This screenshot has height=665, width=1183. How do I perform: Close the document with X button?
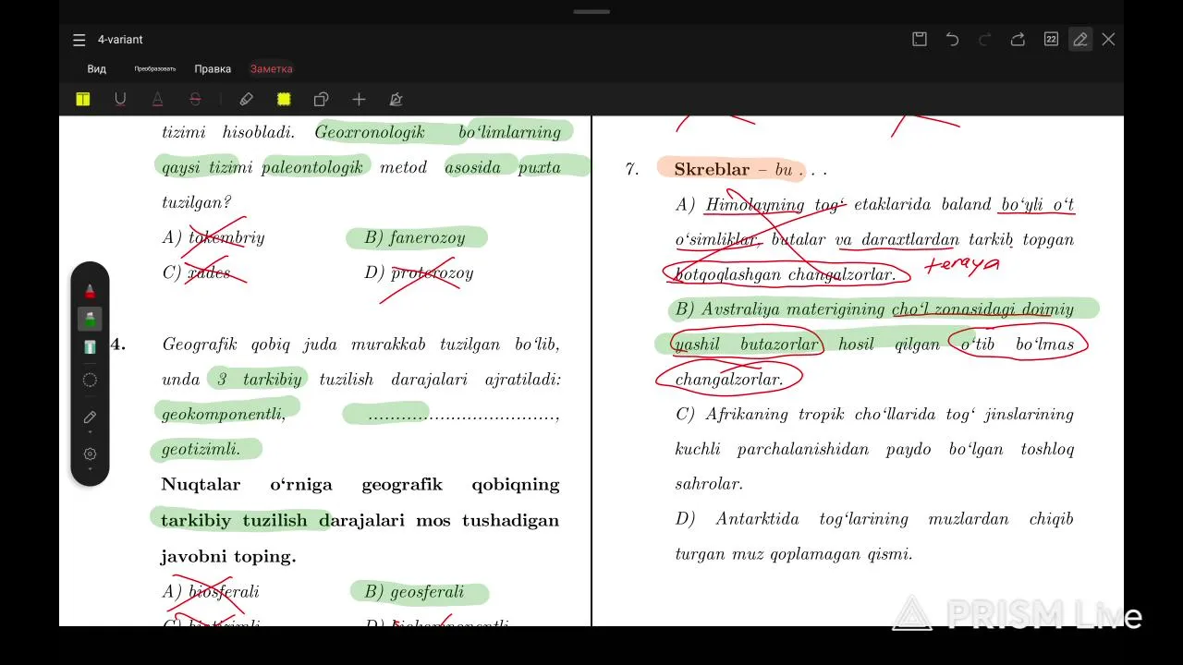coord(1108,39)
